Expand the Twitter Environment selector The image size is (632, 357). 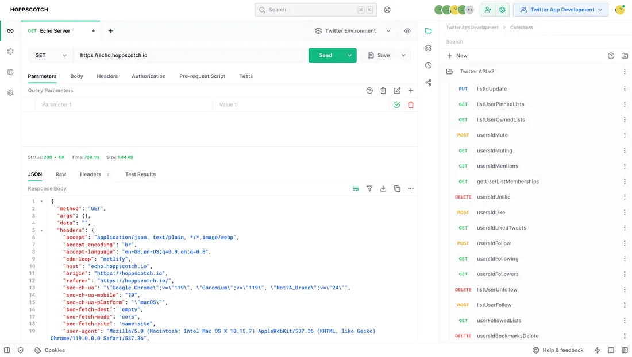353,31
